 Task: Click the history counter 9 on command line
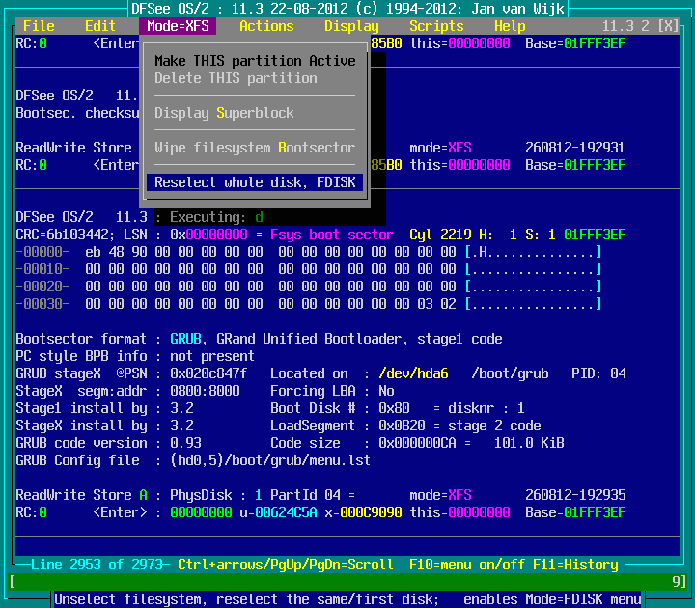pyautogui.click(x=675, y=581)
